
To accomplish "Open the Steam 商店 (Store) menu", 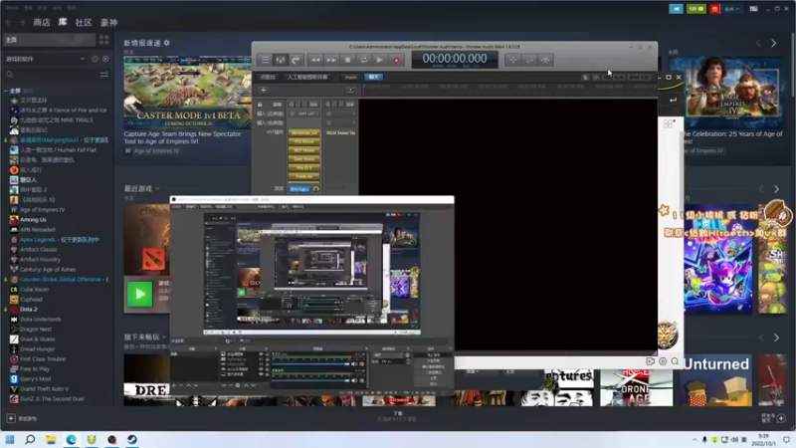I will [x=42, y=22].
